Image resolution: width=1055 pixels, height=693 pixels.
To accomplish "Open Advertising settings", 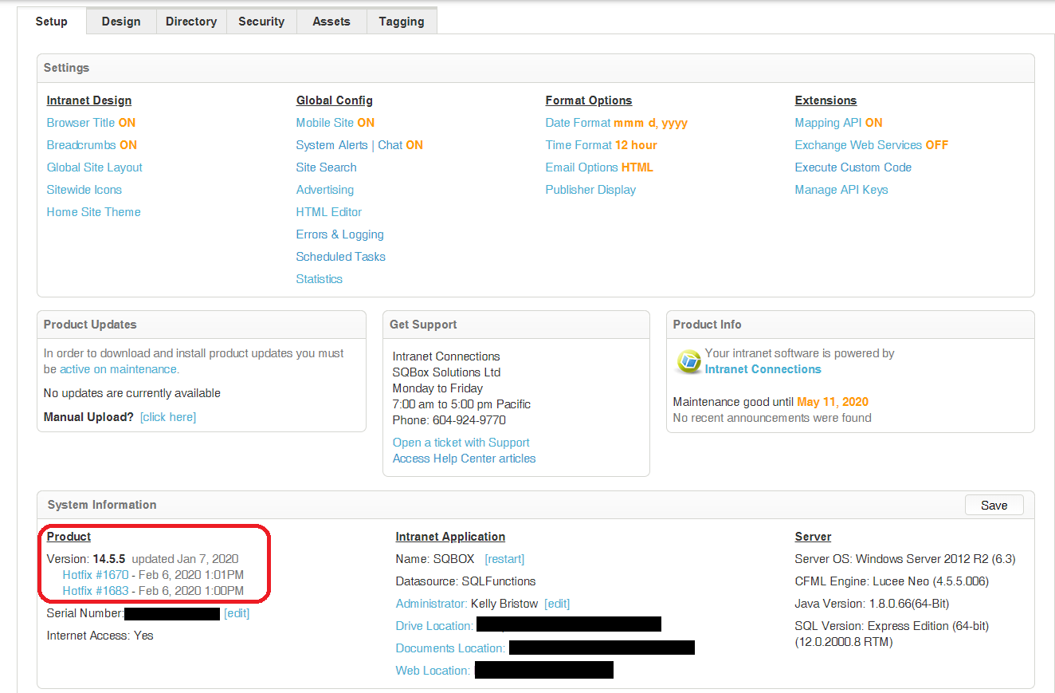I will (x=325, y=190).
